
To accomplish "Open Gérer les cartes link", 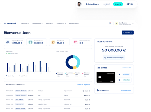I will pyautogui.click(x=127, y=68).
